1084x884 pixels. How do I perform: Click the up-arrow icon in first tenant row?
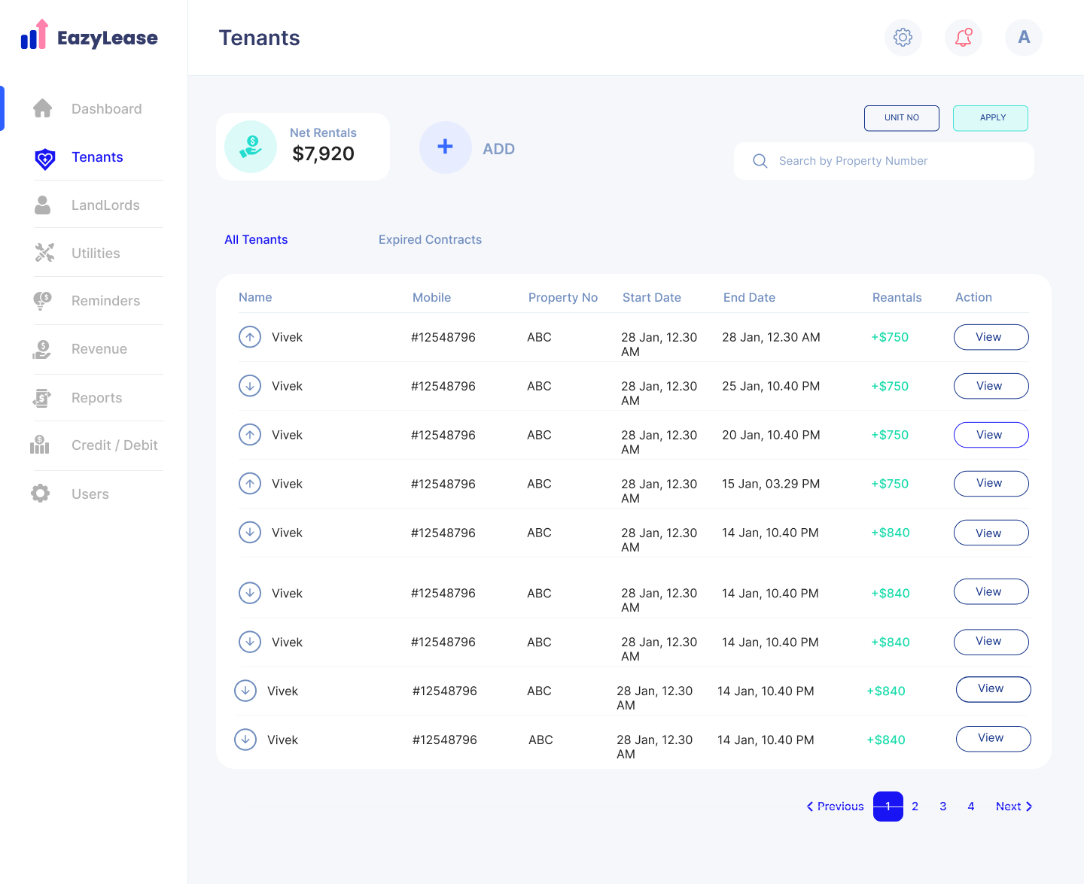click(x=250, y=337)
